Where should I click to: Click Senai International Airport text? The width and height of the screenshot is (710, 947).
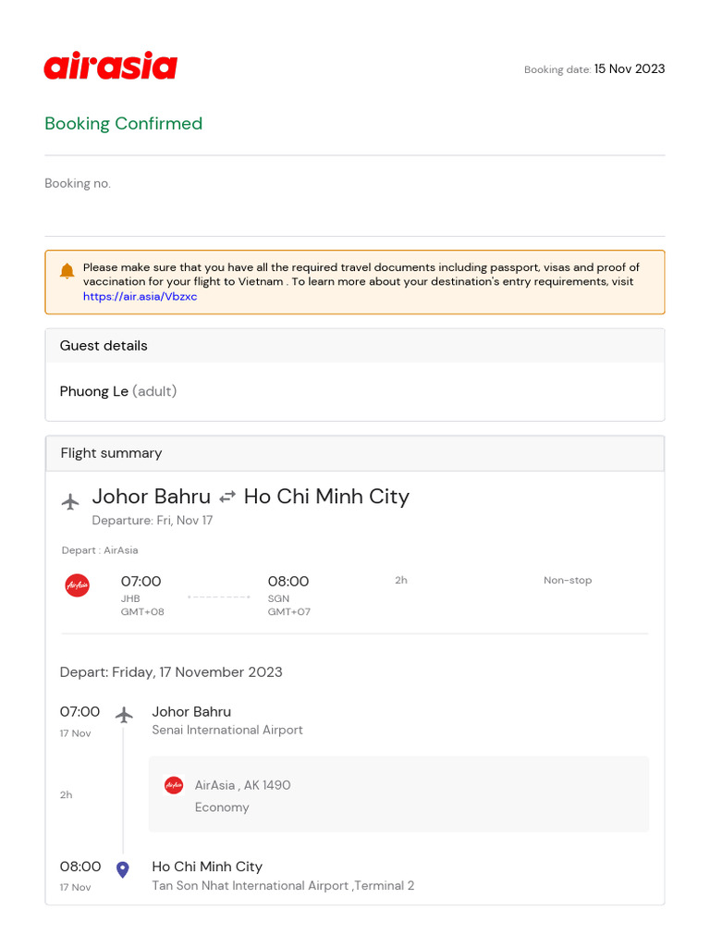[x=227, y=731]
